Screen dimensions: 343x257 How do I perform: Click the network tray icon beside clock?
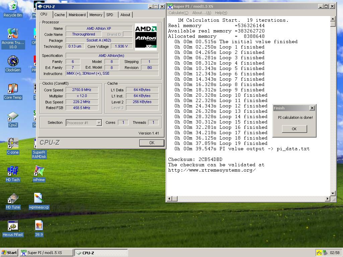tap(325, 253)
